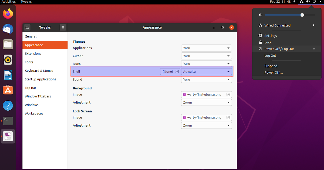Collapse the Power Off / Log Out submenu
Image resolution: width=324 pixels, height=170 pixels.
pyautogui.click(x=313, y=49)
